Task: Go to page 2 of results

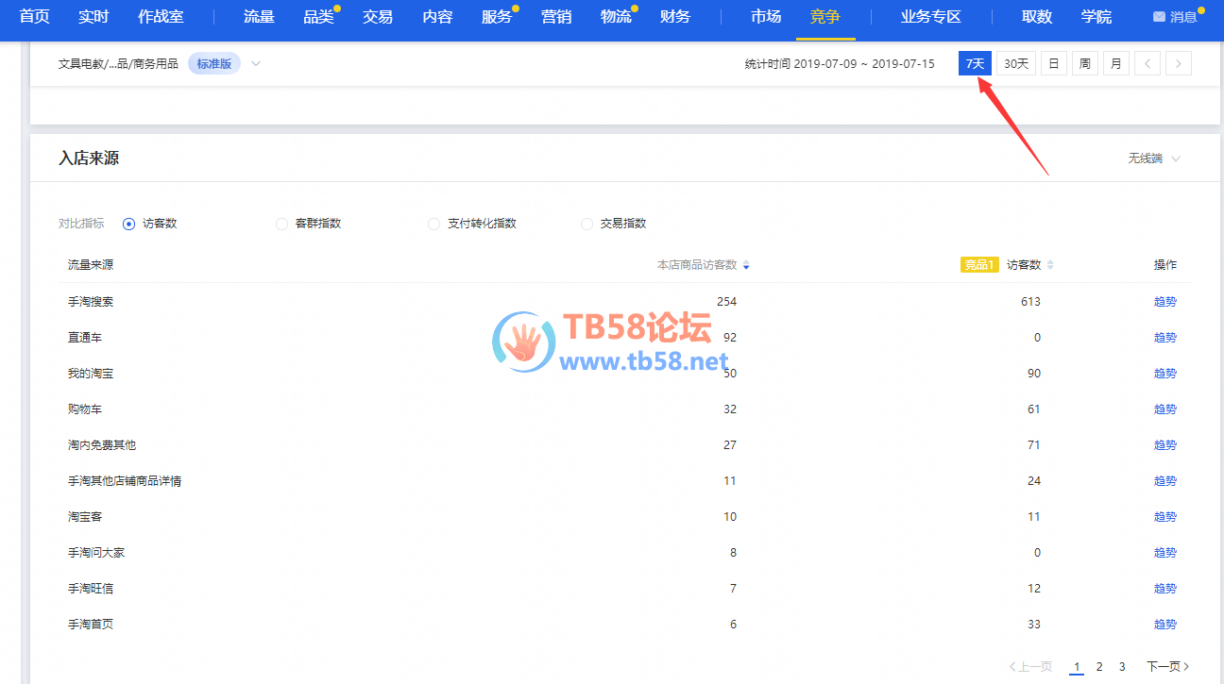Action: click(1099, 666)
